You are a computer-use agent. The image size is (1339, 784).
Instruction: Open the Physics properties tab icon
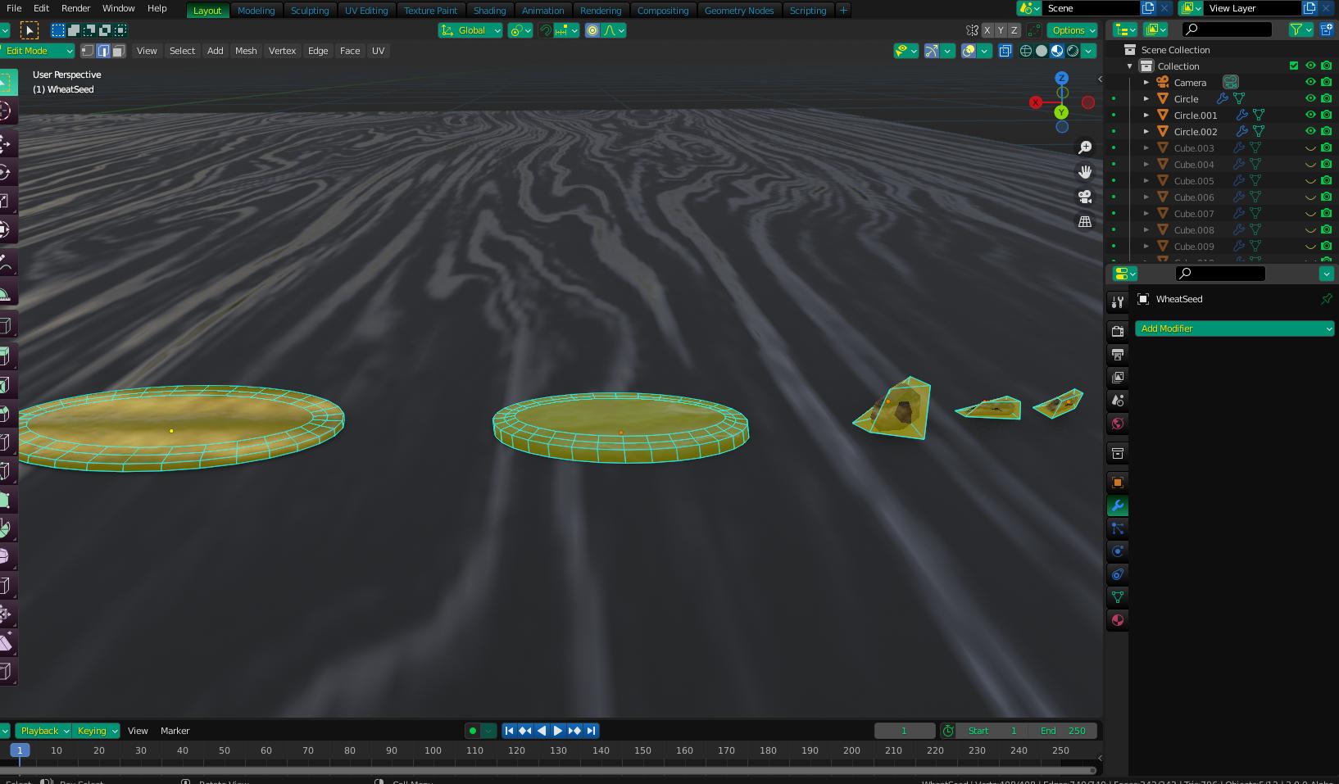[x=1117, y=551]
